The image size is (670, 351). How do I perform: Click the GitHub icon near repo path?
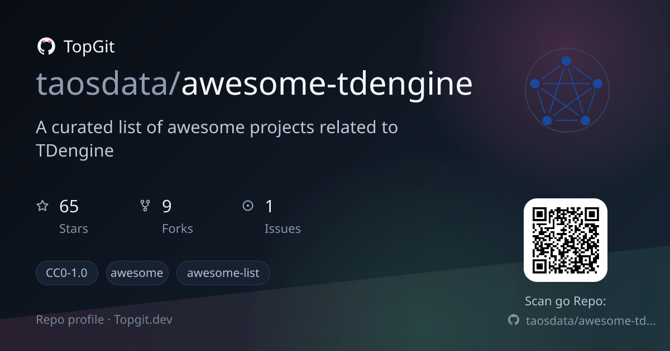[514, 320]
